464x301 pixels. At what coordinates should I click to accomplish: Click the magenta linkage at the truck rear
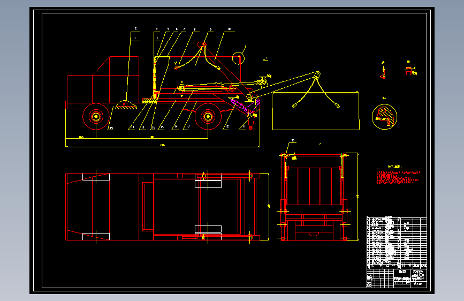[245, 105]
